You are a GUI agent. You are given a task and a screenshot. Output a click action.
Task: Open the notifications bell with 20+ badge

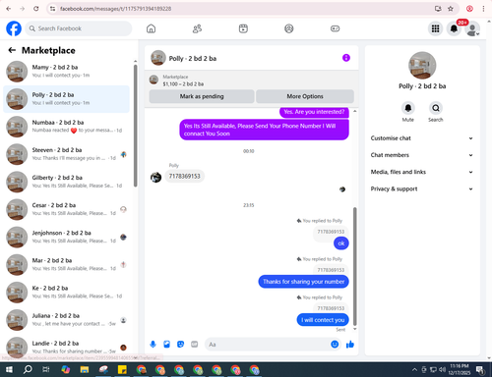tap(454, 28)
